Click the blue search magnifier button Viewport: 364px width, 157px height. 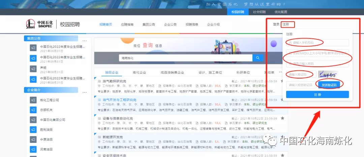click(x=258, y=58)
